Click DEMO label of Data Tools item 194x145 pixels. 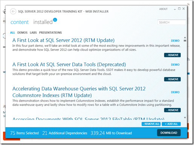tap(175, 65)
